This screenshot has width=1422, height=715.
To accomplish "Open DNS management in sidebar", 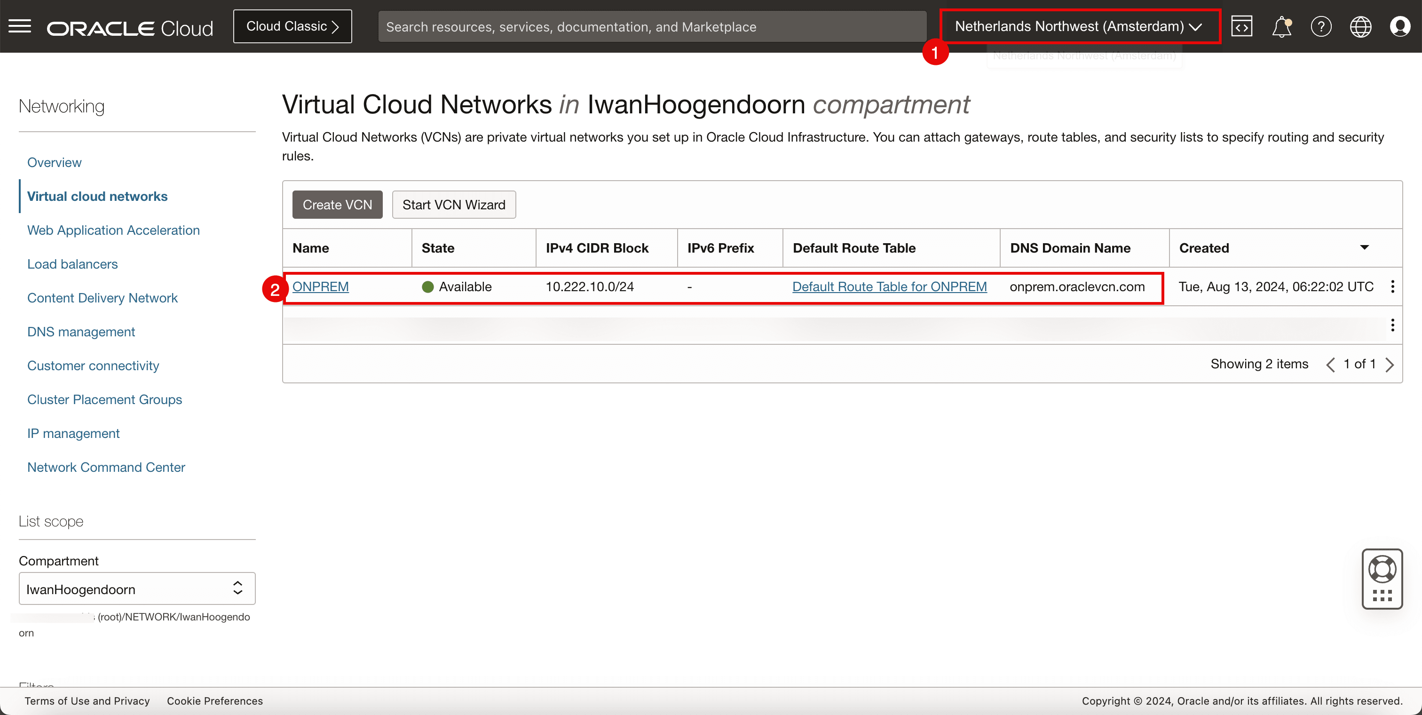I will point(81,332).
